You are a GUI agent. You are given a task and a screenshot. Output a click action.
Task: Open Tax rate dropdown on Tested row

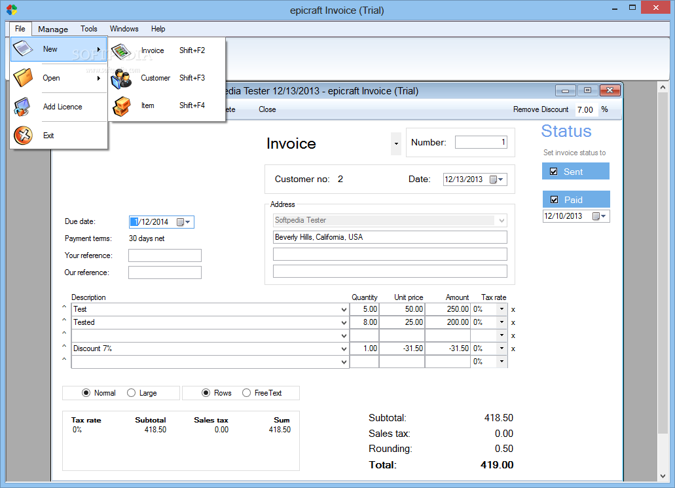tap(502, 322)
